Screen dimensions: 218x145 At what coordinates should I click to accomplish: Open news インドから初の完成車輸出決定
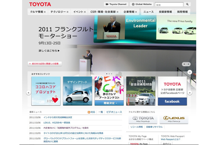[x=58, y=117]
